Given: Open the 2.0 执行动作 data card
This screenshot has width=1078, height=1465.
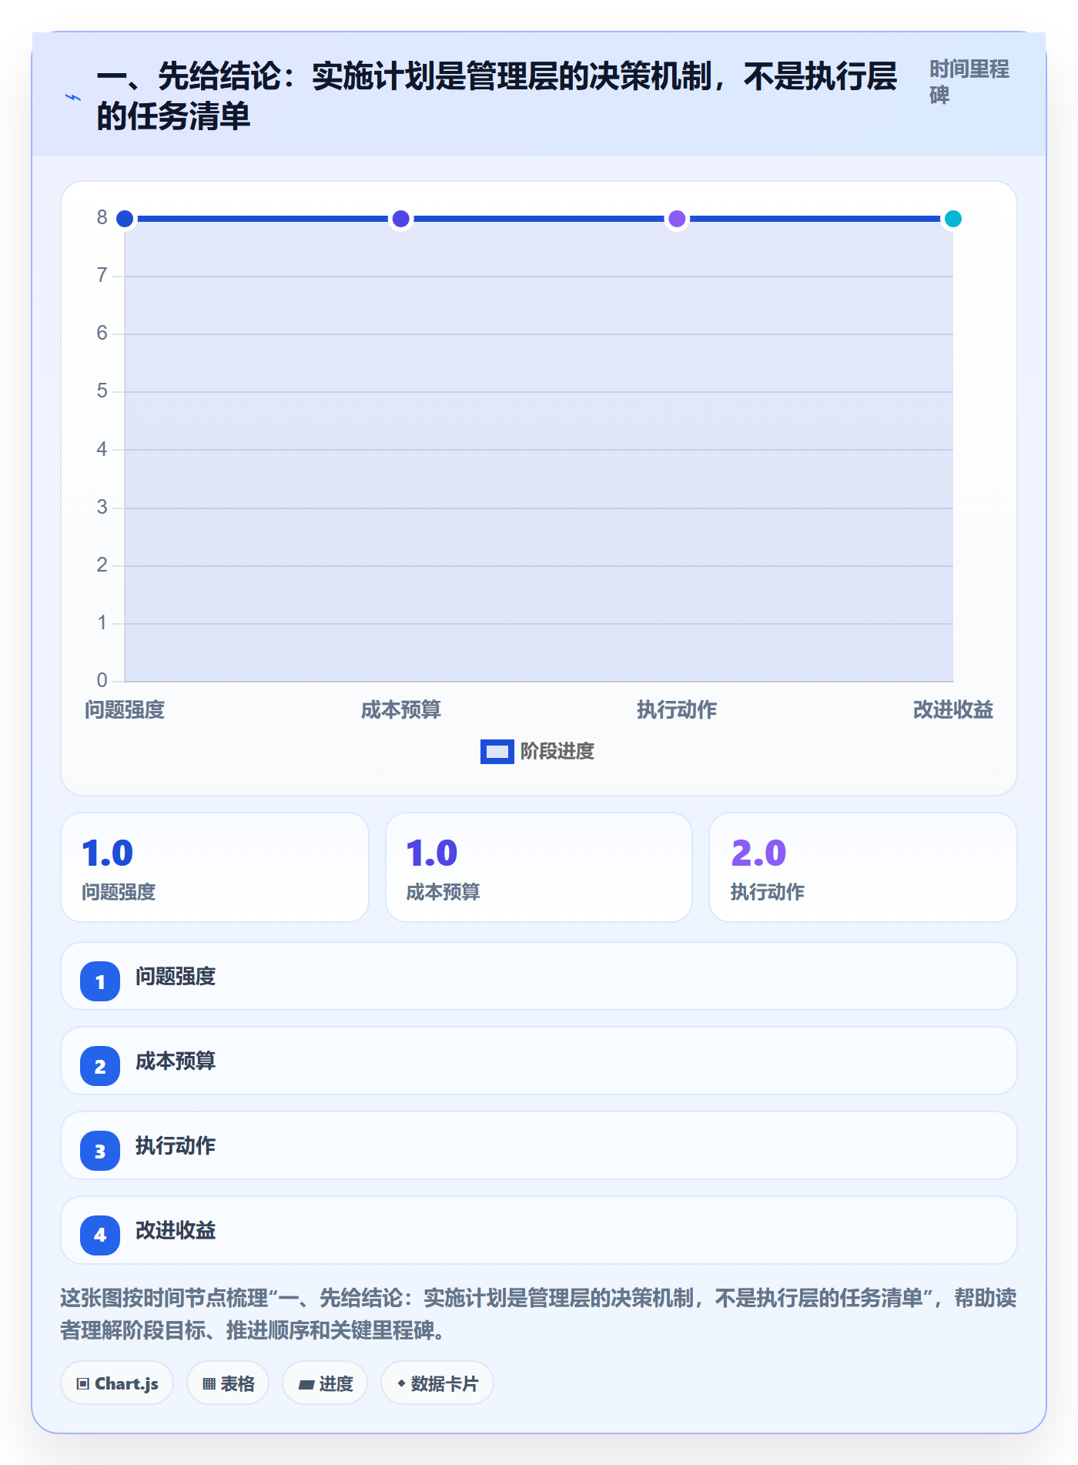Looking at the screenshot, I should point(863,867).
